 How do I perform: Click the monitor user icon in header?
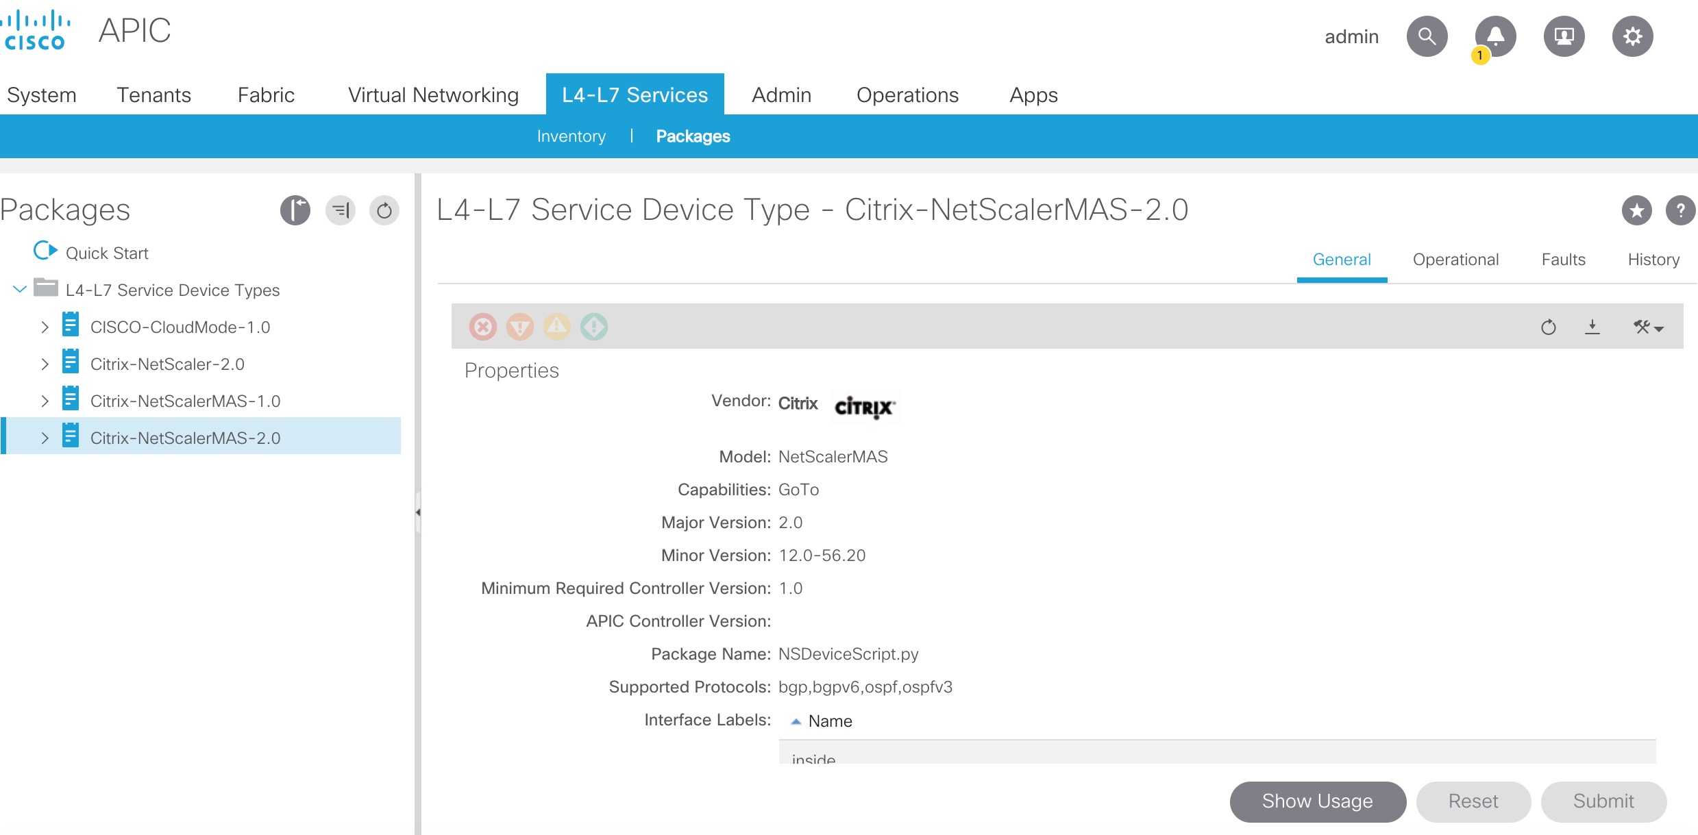(1564, 36)
